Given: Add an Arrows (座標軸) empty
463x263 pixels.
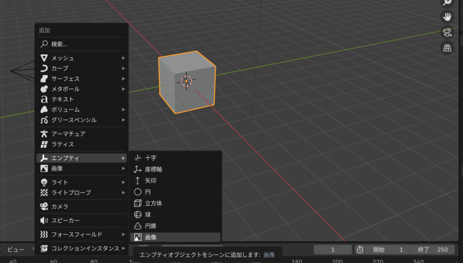Looking at the screenshot, I should point(175,169).
